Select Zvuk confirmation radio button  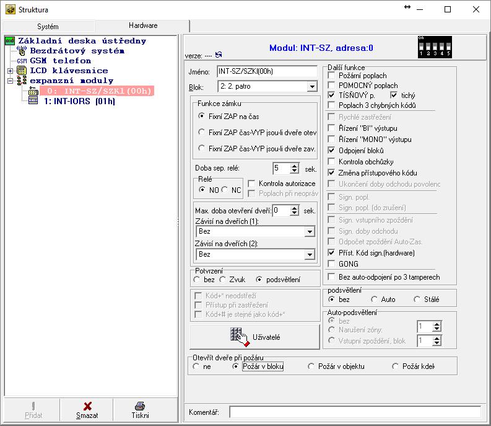(223, 280)
